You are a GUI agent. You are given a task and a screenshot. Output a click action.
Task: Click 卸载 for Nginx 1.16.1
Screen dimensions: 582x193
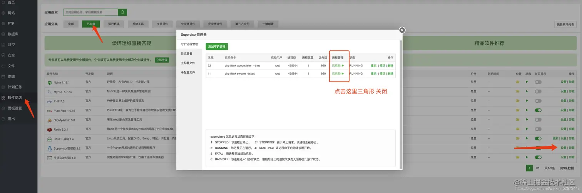(x=572, y=82)
